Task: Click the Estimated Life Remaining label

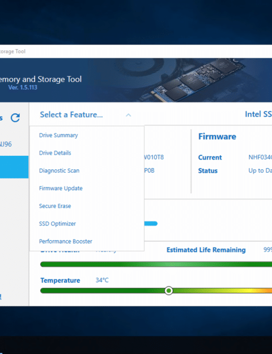Action: click(206, 250)
